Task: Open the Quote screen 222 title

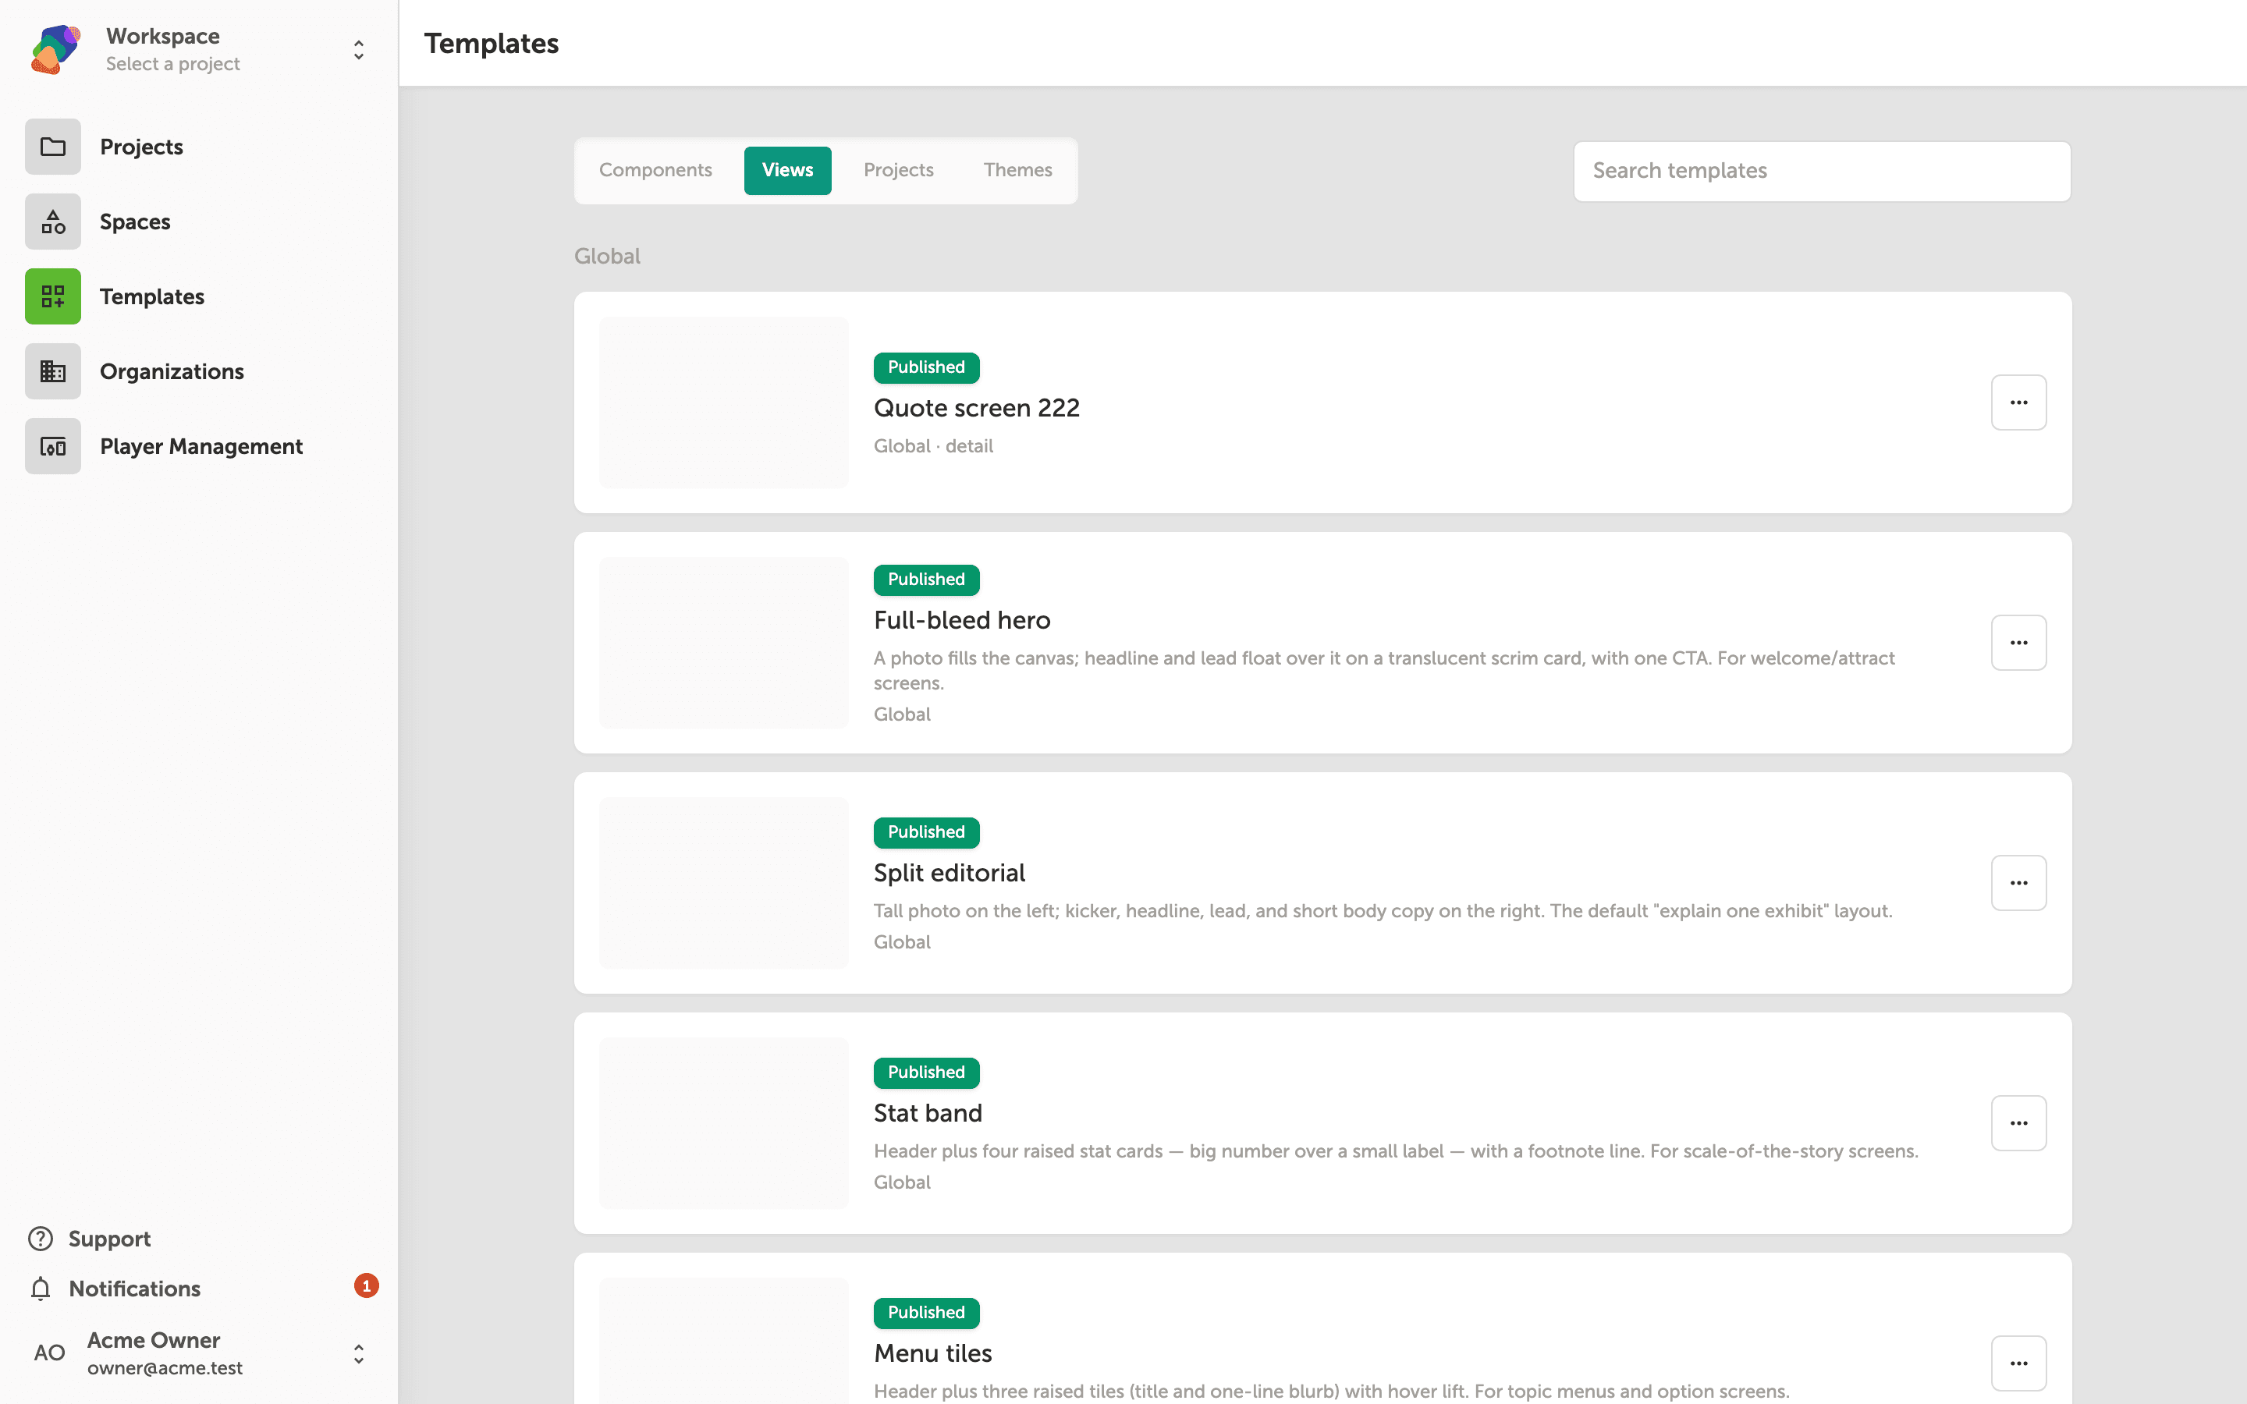Action: tap(976, 408)
